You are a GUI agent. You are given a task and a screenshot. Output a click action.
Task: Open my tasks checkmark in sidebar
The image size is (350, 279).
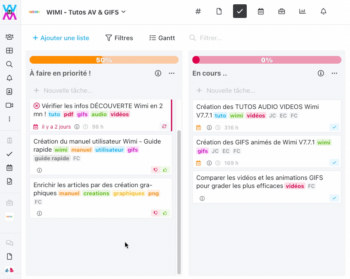[9, 154]
